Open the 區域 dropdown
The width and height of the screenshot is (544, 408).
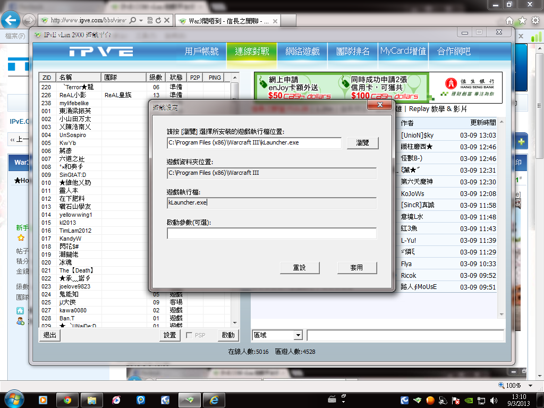[297, 335]
